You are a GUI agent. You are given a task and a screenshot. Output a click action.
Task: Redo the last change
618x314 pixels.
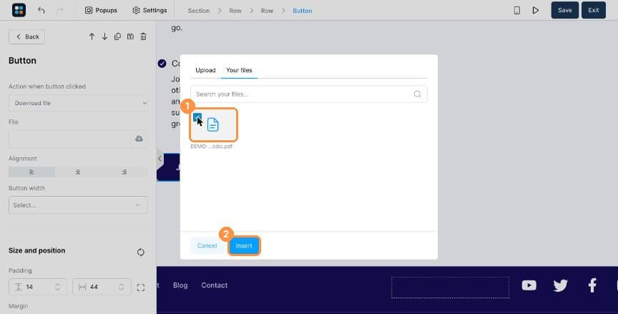[x=60, y=10]
